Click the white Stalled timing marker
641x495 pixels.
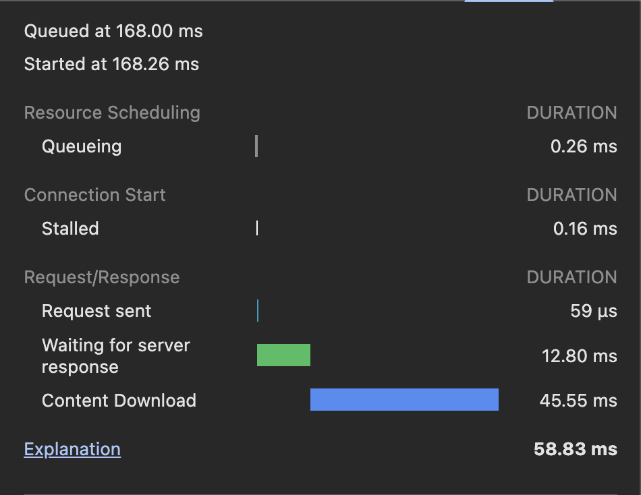[x=257, y=229]
